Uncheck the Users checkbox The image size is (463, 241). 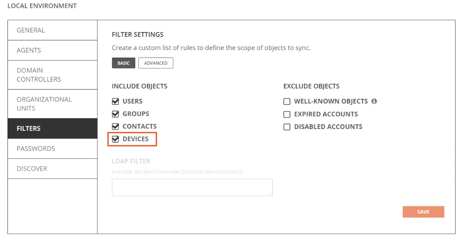116,101
